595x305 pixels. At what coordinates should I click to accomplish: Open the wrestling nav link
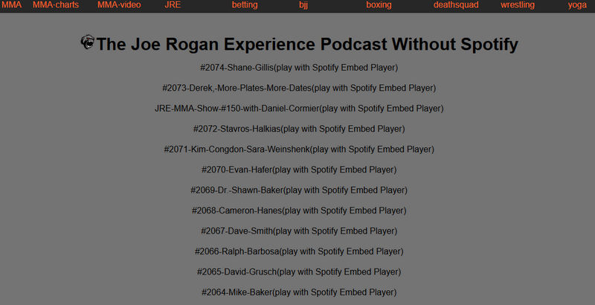click(518, 5)
